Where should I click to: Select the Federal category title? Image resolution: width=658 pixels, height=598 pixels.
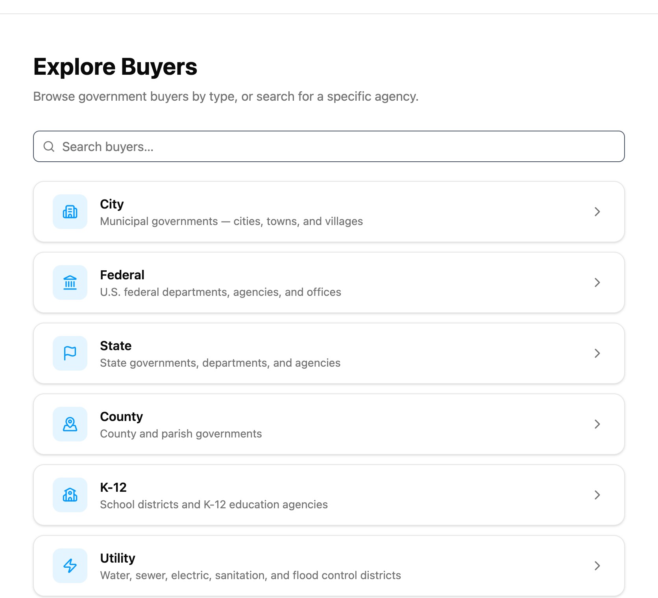[x=122, y=275]
